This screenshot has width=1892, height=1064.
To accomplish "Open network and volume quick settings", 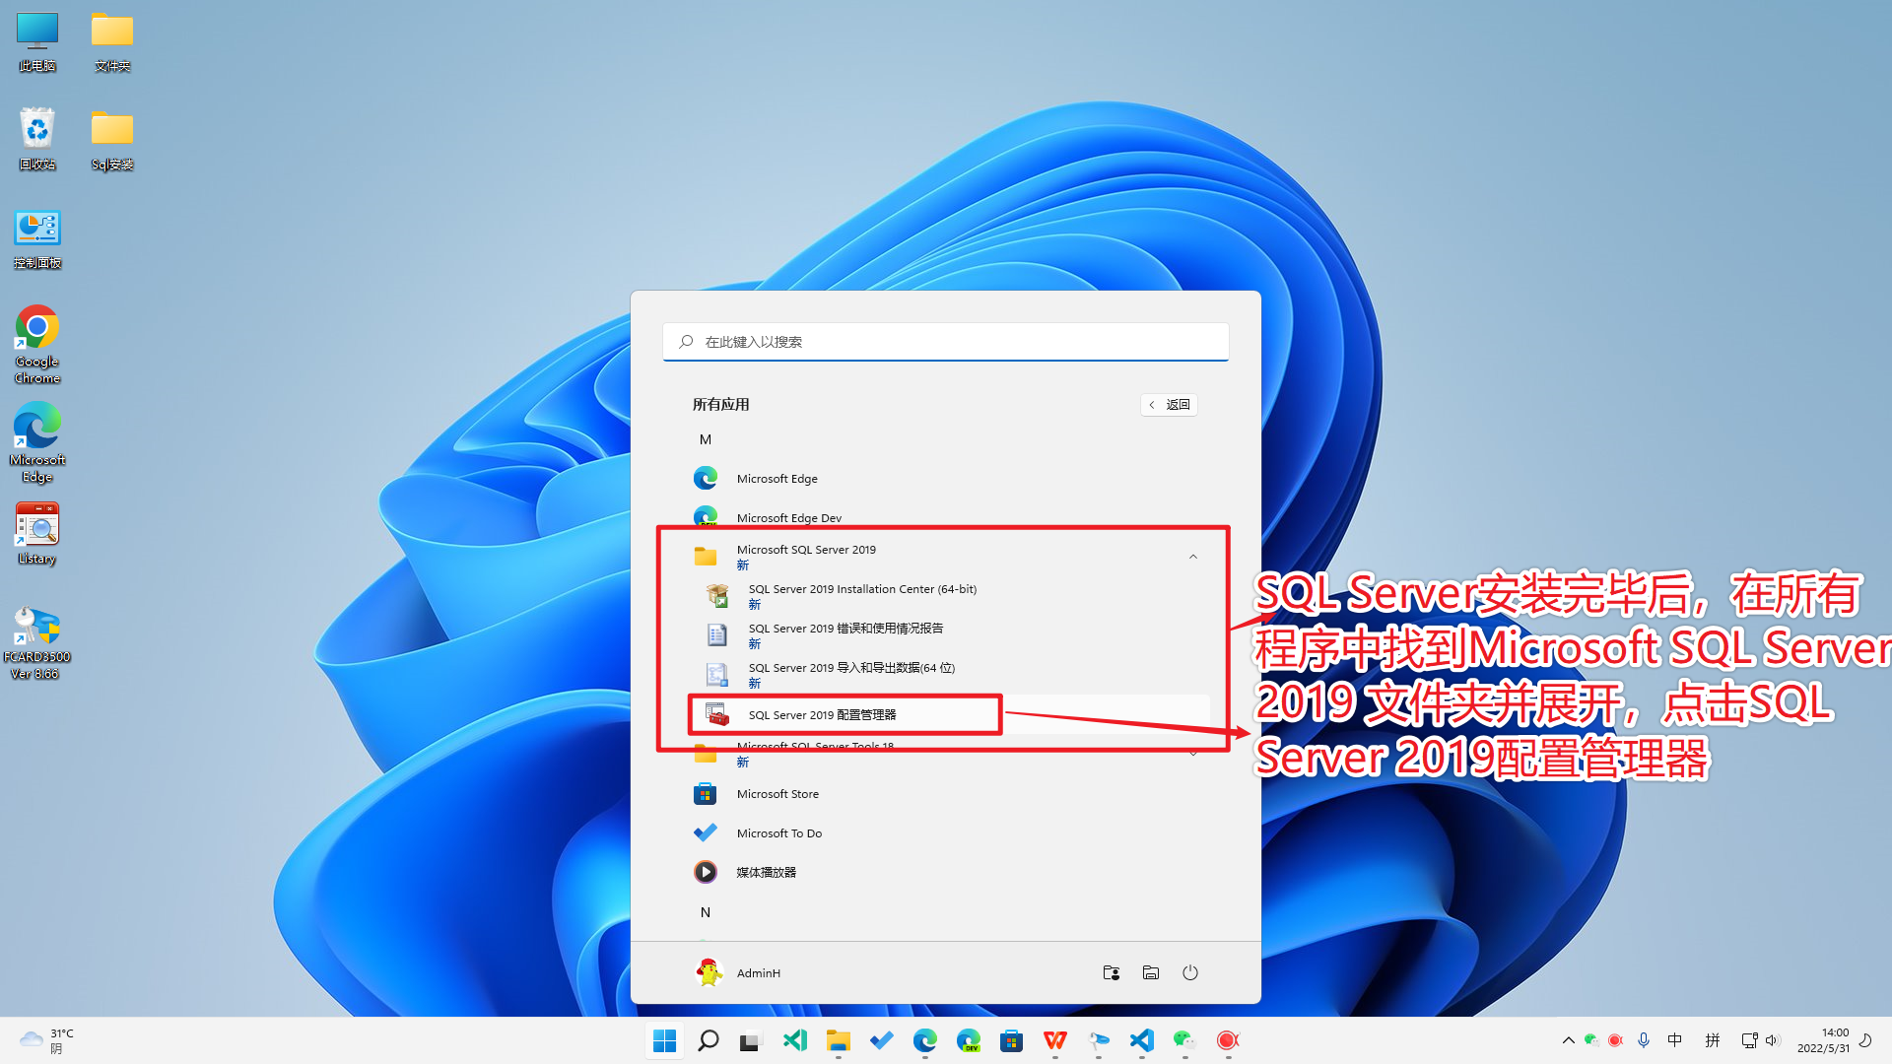I will 1761,1040.
